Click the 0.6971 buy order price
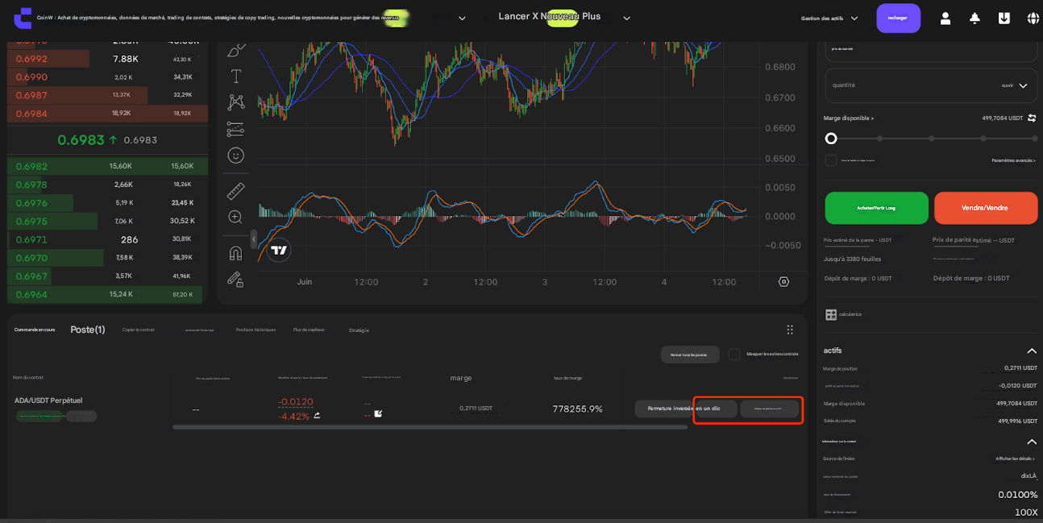1043x523 pixels. pyautogui.click(x=31, y=239)
